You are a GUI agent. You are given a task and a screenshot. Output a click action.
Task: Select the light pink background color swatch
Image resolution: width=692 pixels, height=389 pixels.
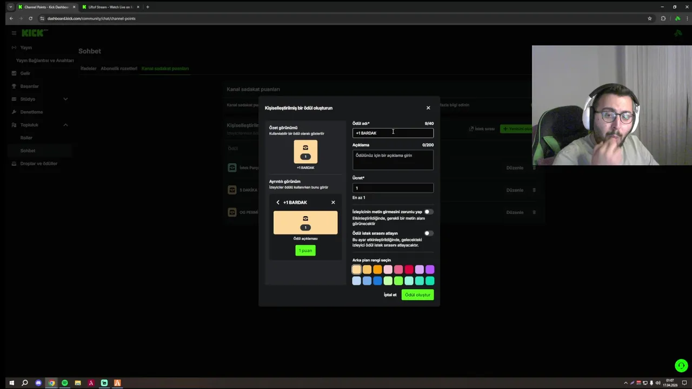[388, 269]
